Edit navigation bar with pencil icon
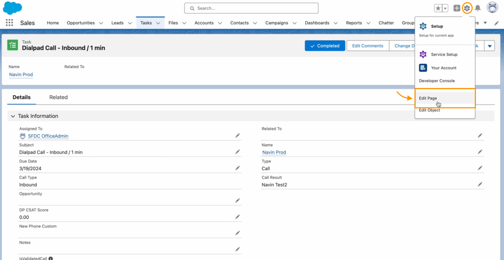 497,23
